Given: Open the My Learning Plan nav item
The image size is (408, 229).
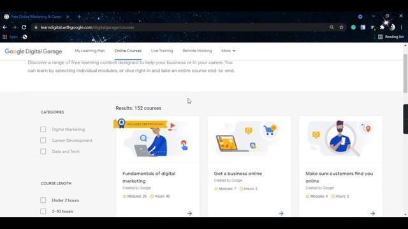Looking at the screenshot, I should 90,51.
